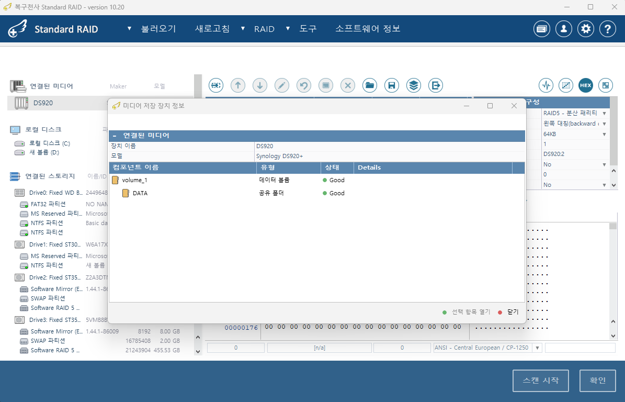The width and height of the screenshot is (625, 402).
Task: Open dropdown arrow before 도구 menu
Action: 288,28
